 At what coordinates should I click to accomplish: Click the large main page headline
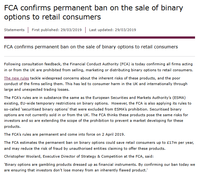click(93, 12)
